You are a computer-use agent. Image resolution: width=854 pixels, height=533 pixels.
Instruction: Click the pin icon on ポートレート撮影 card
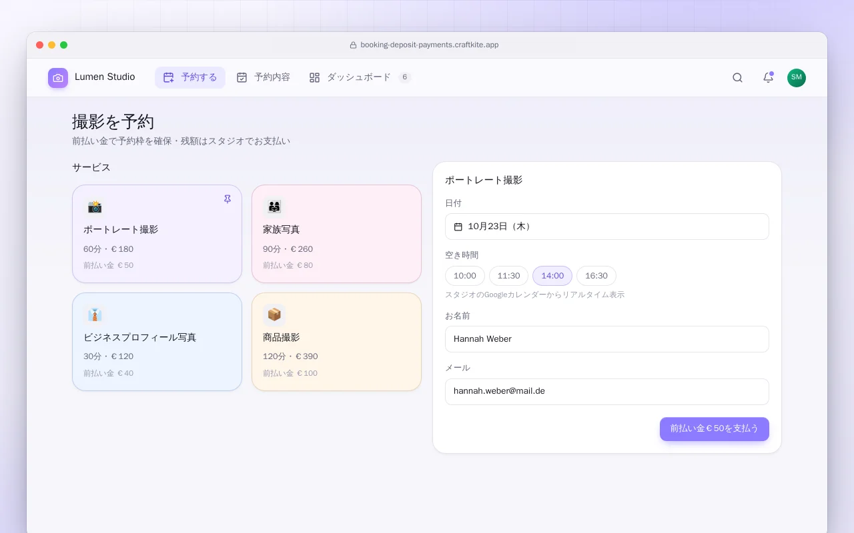tap(228, 199)
